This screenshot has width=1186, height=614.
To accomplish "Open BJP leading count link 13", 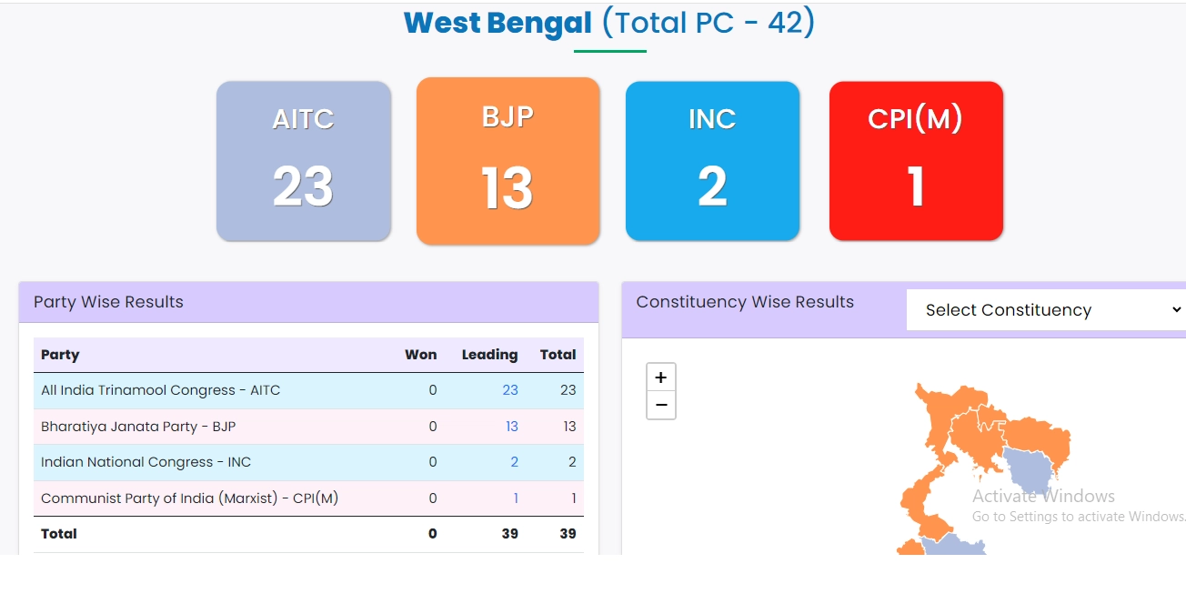I will pyautogui.click(x=511, y=427).
